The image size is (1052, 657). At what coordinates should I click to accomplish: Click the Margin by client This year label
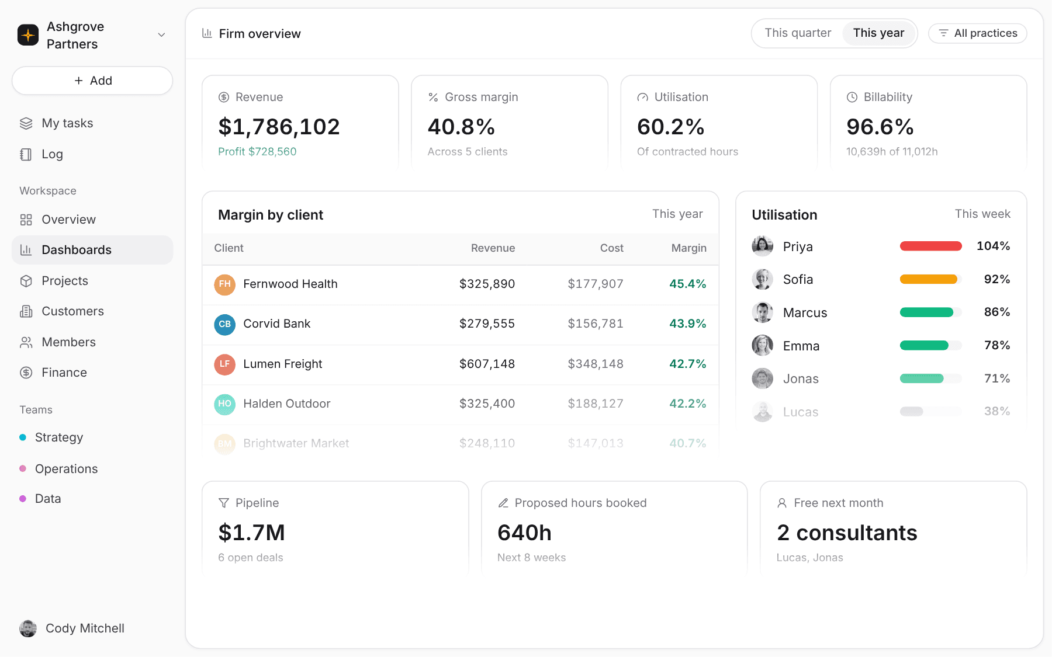tap(677, 214)
